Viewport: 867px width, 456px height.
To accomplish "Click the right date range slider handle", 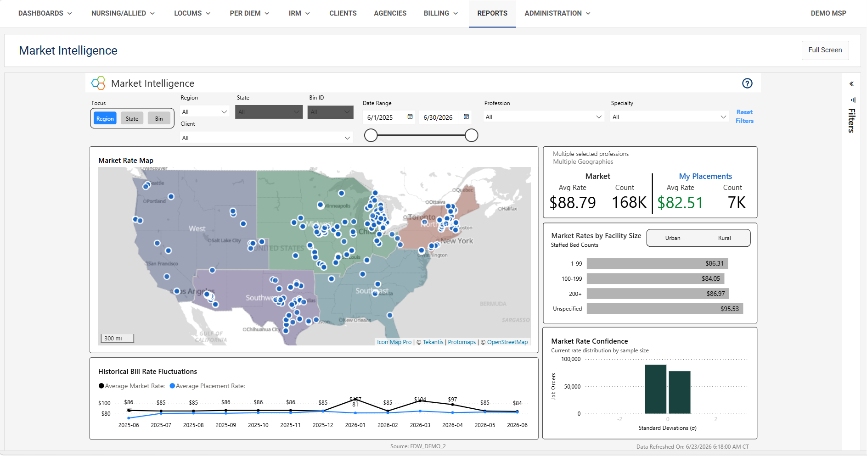I will click(472, 135).
